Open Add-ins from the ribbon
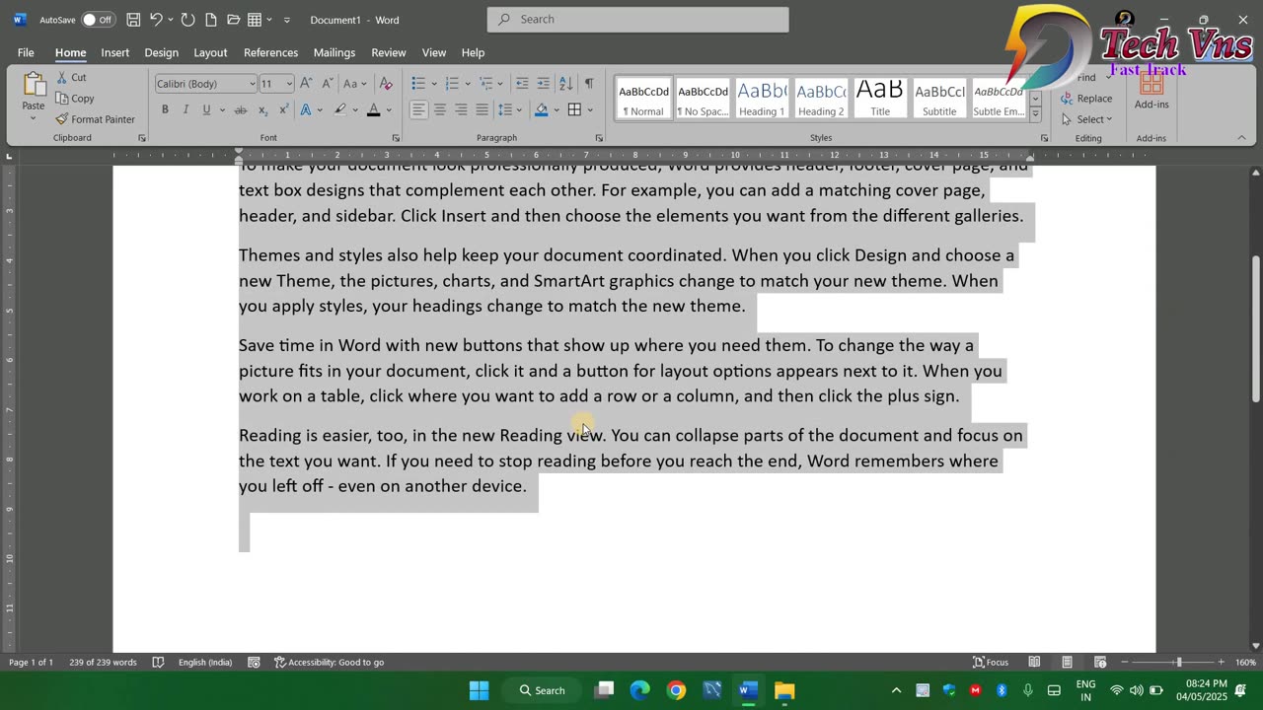1263x710 pixels. pyautogui.click(x=1152, y=91)
